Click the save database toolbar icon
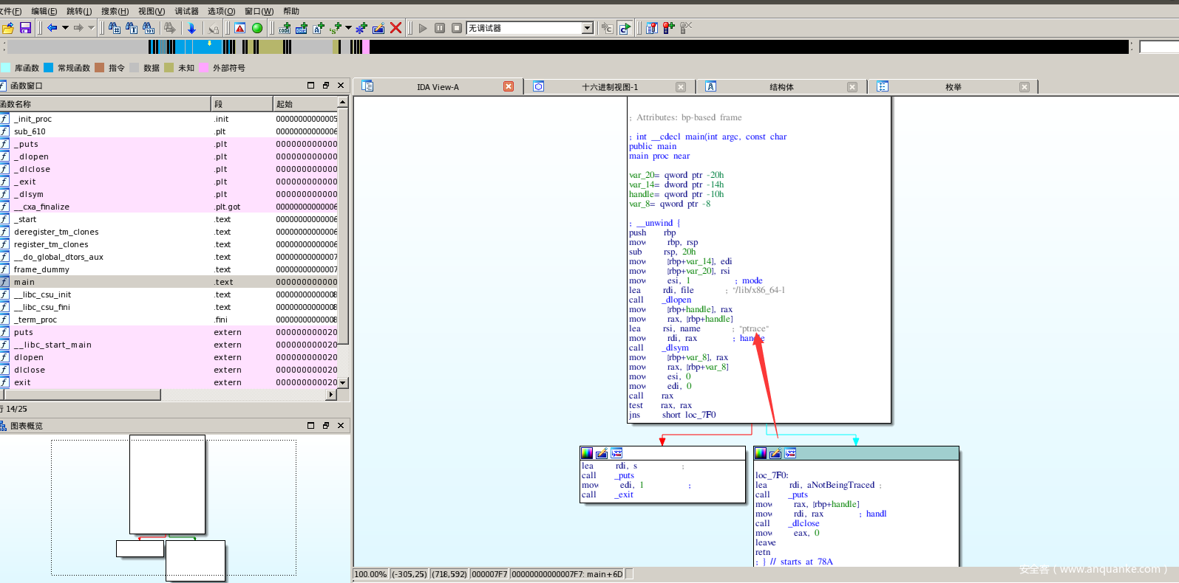 click(x=25, y=28)
